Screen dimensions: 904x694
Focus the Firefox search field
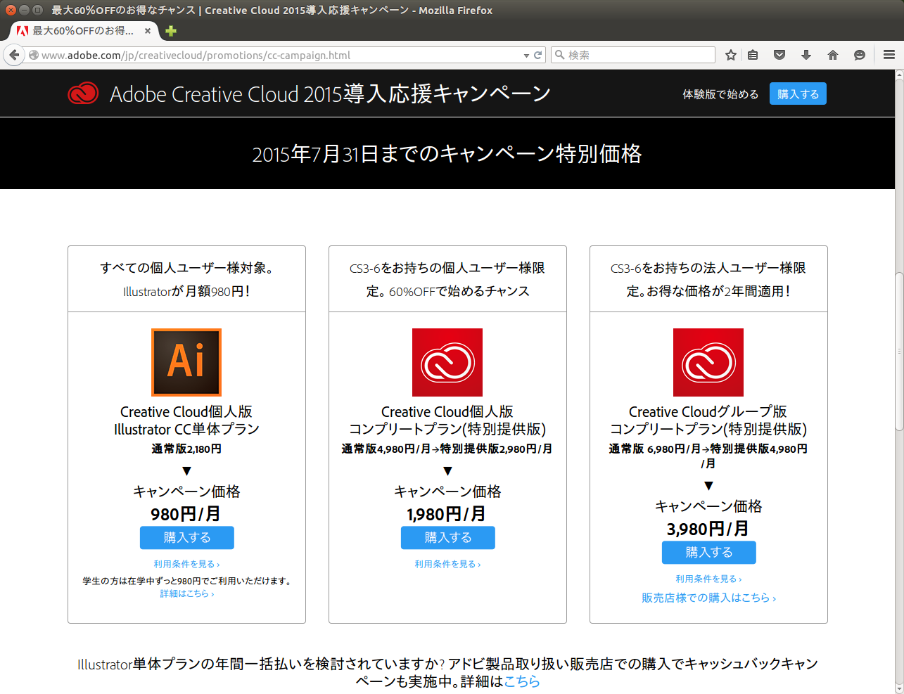click(x=633, y=55)
